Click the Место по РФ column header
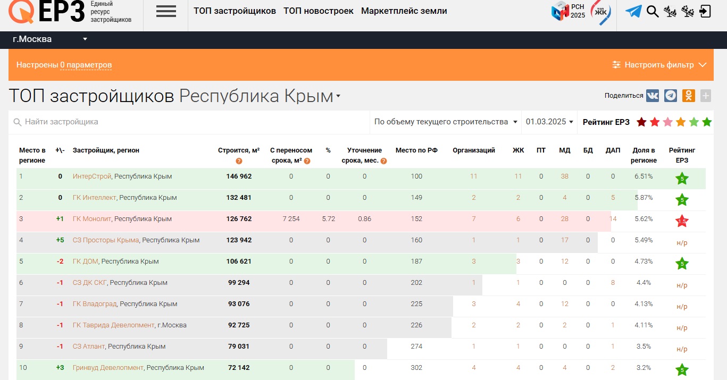Image resolution: width=727 pixels, height=380 pixels. tap(416, 150)
